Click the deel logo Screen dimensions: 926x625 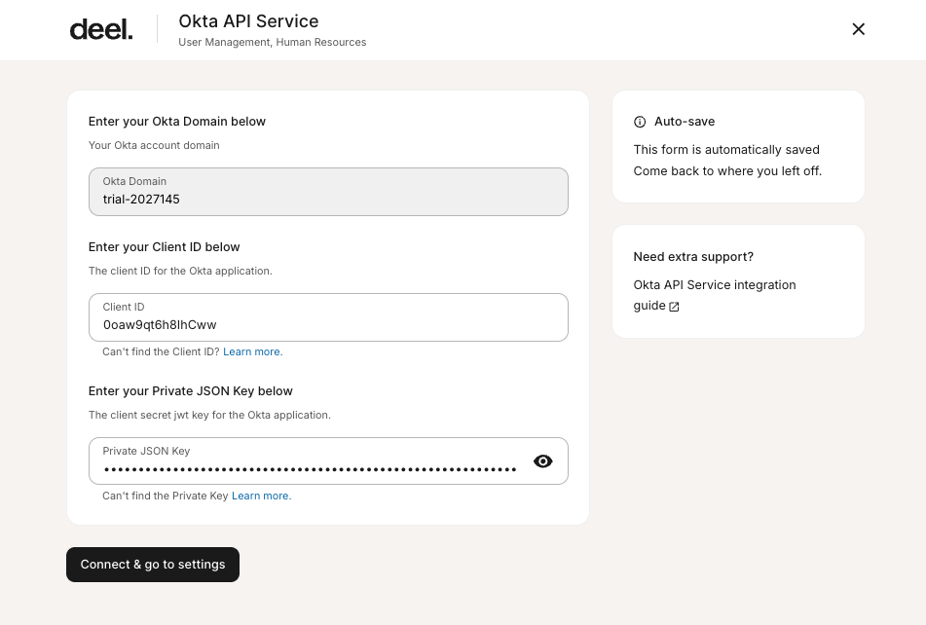(x=100, y=30)
